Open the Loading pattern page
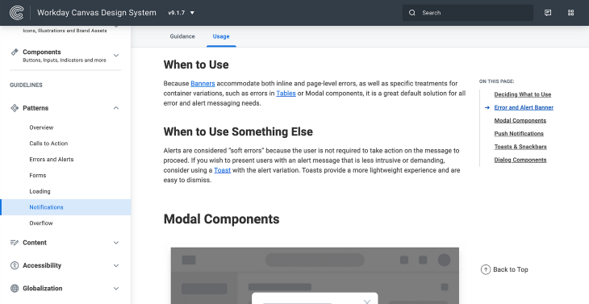589x304 pixels. coord(40,191)
